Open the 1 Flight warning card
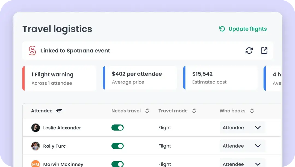Screen dimensions: 295x167 tap(59, 78)
